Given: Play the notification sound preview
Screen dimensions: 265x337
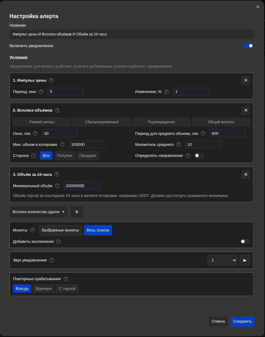Looking at the screenshot, I should pos(245,260).
